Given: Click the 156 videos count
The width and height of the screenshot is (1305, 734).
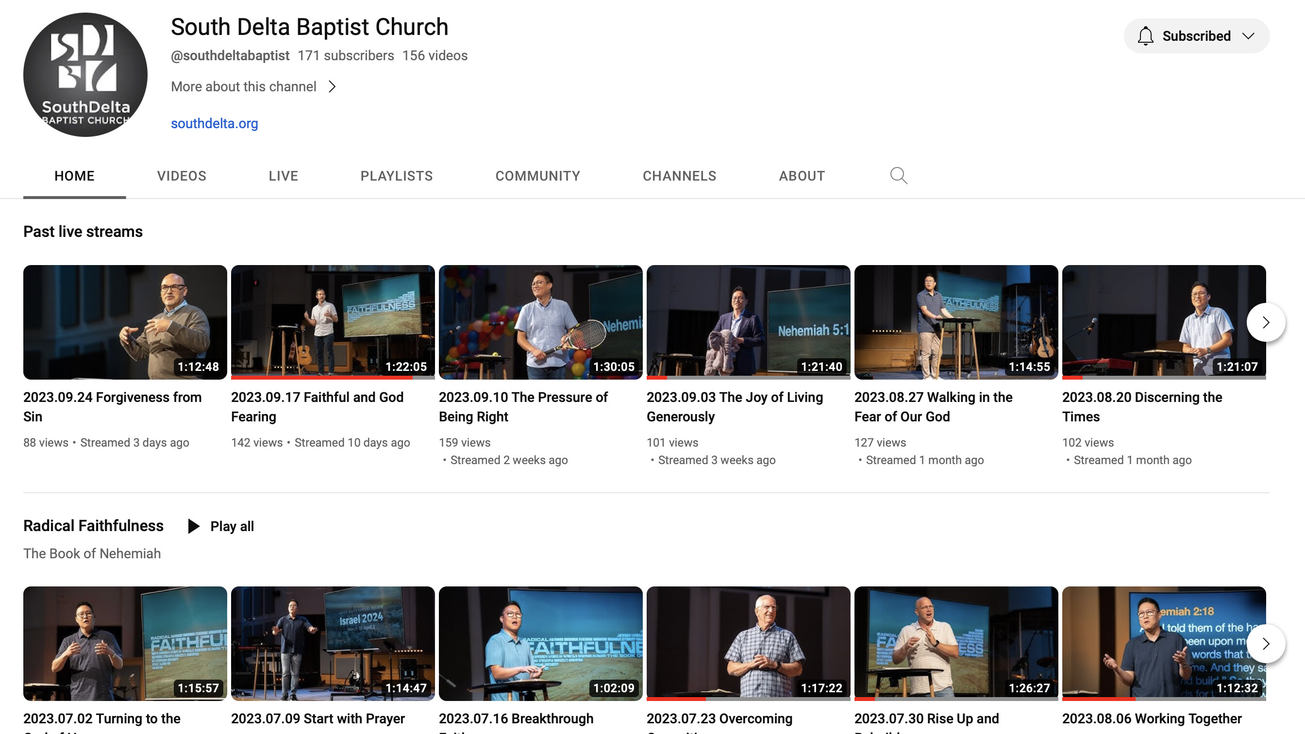Looking at the screenshot, I should pyautogui.click(x=435, y=56).
